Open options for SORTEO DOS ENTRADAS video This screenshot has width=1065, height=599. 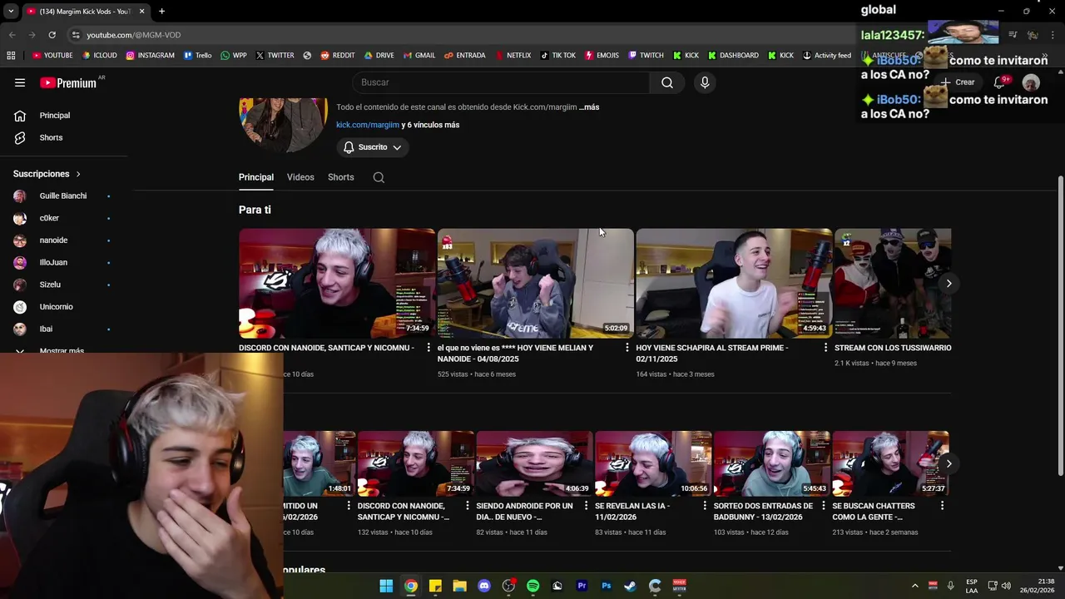[823, 506]
